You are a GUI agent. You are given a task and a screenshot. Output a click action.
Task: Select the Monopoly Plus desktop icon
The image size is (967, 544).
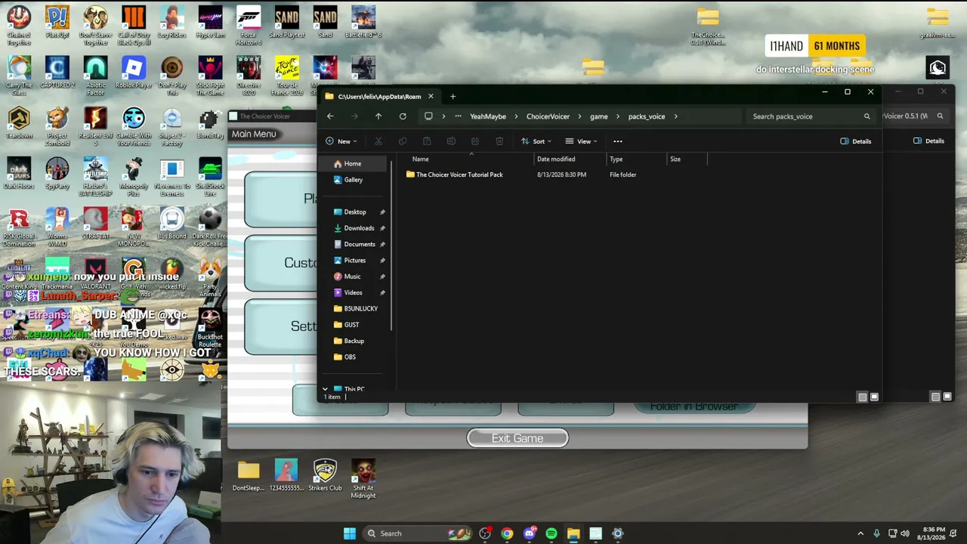tap(134, 175)
